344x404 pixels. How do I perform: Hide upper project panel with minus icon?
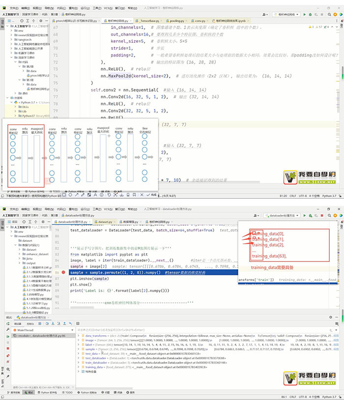tap(47, 21)
